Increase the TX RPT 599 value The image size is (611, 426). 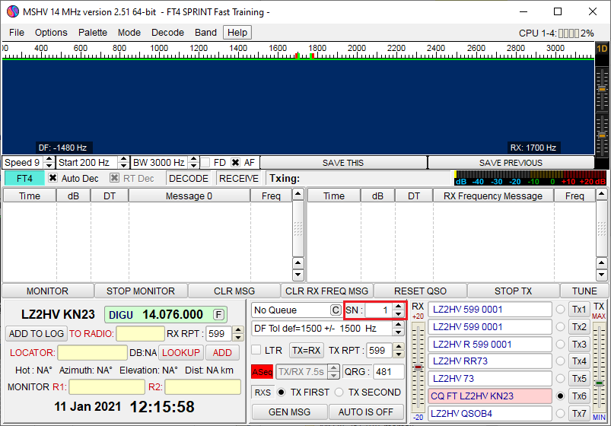398,347
